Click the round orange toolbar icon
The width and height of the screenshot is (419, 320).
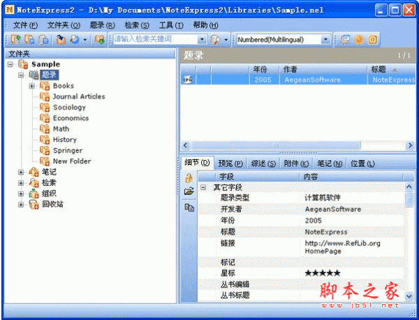[359, 40]
